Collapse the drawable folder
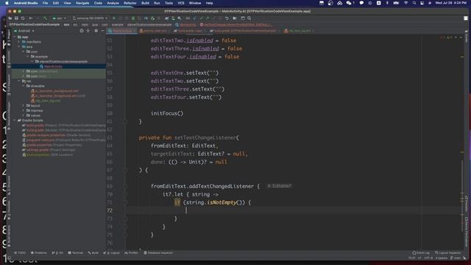Viewport: 471px width, 265px height. click(24, 86)
